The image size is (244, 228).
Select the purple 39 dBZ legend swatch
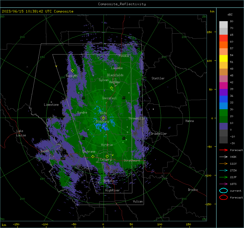pyautogui.click(x=223, y=92)
